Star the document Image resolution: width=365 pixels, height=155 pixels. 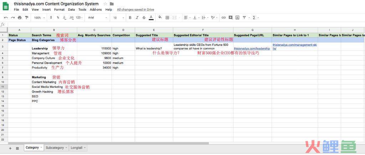coord(105,4)
